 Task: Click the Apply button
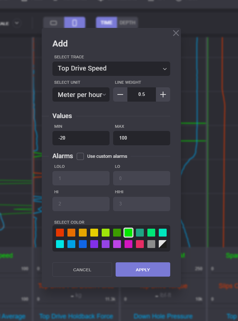click(x=143, y=269)
